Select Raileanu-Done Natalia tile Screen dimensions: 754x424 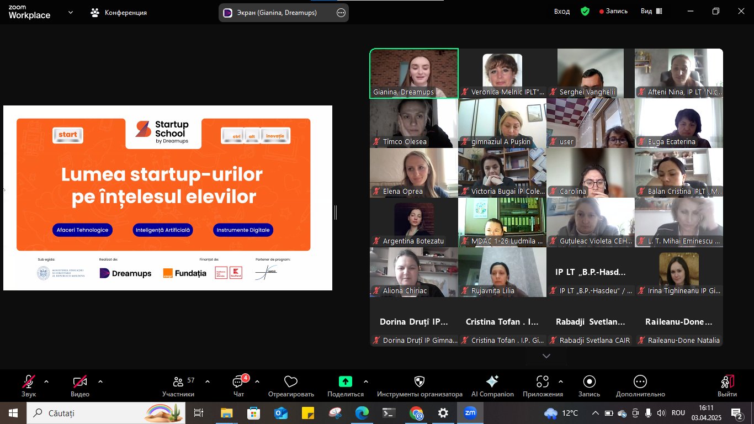pyautogui.click(x=679, y=322)
